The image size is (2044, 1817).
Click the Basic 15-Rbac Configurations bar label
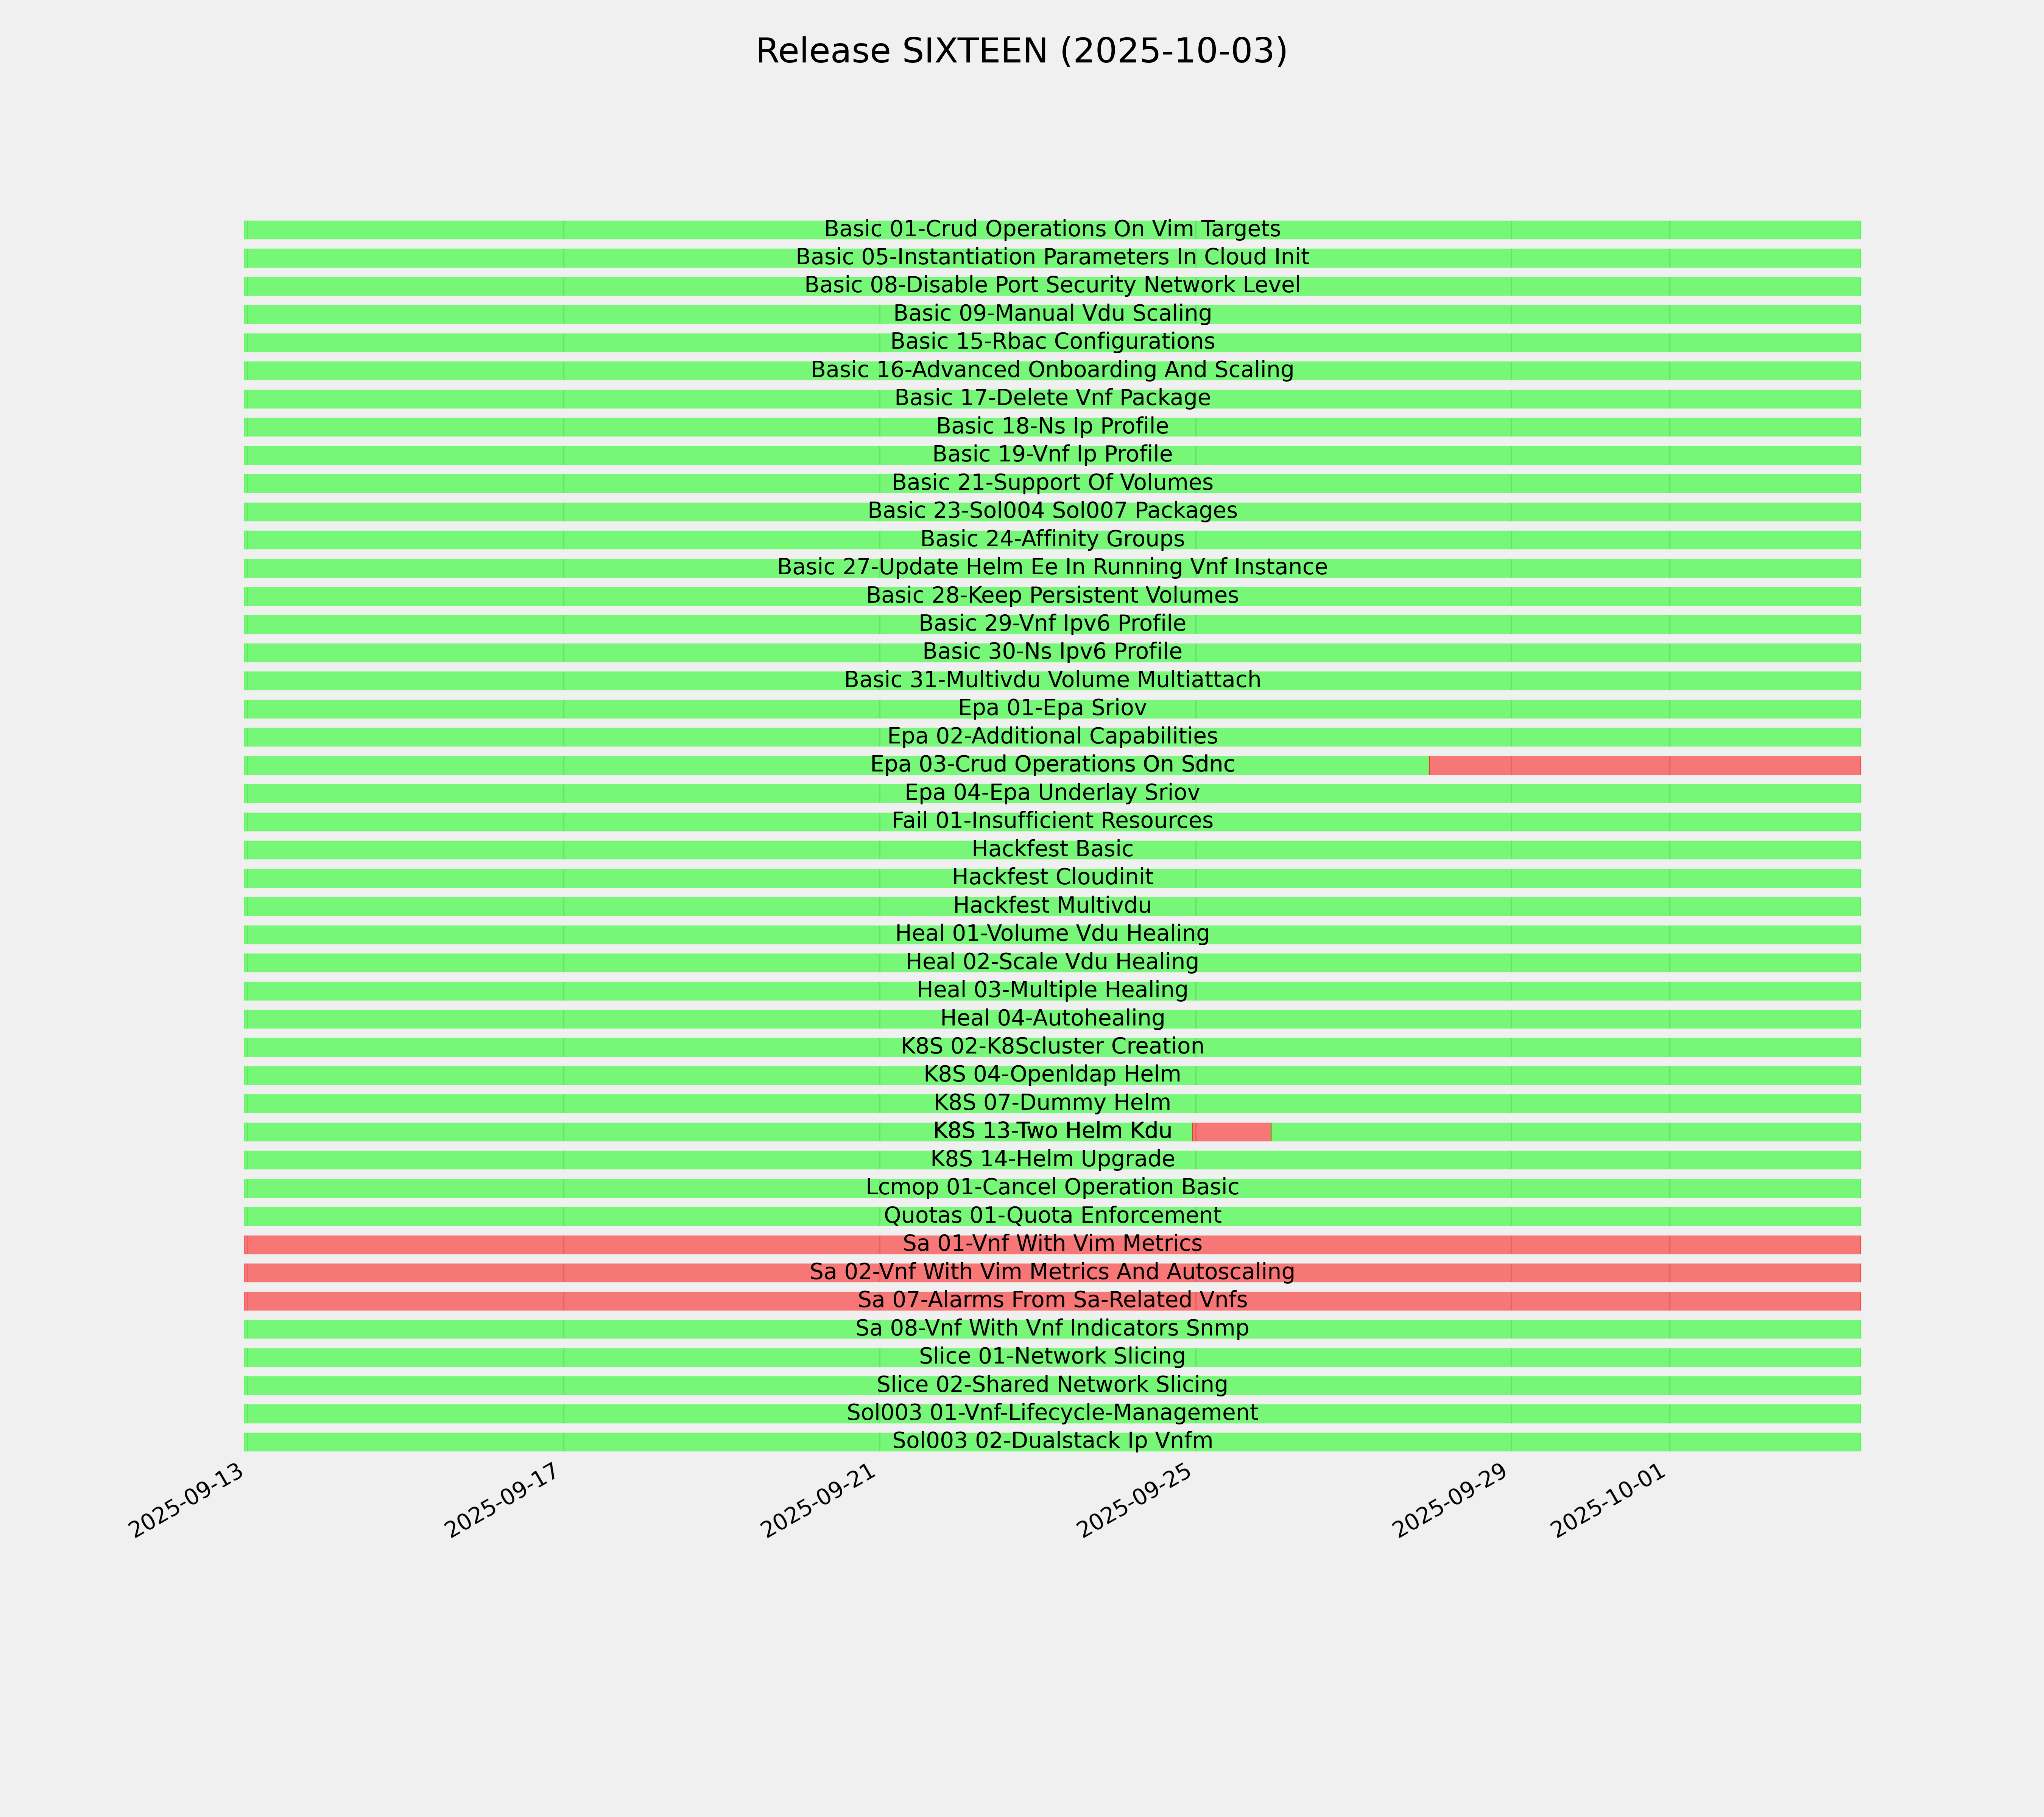pos(1052,342)
